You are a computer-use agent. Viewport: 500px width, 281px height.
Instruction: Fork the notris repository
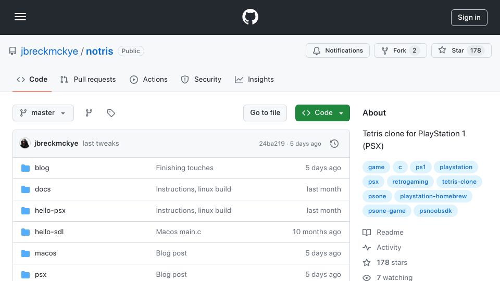point(400,50)
